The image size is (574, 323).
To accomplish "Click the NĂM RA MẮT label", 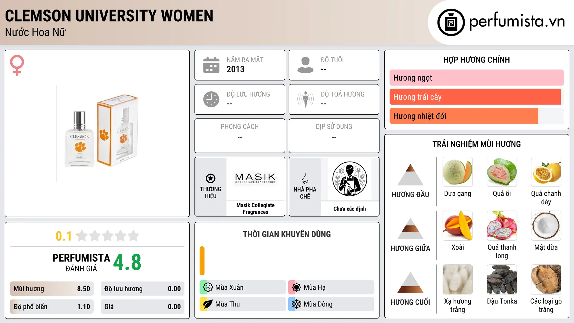I will pos(245,60).
